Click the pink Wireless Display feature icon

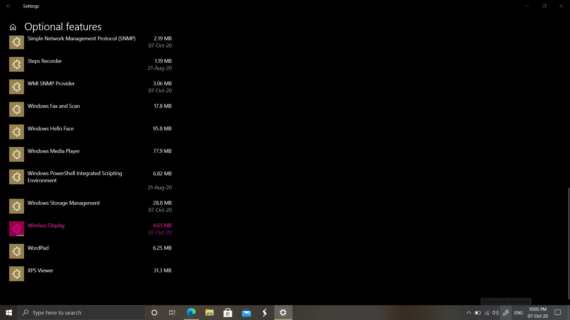click(x=17, y=229)
